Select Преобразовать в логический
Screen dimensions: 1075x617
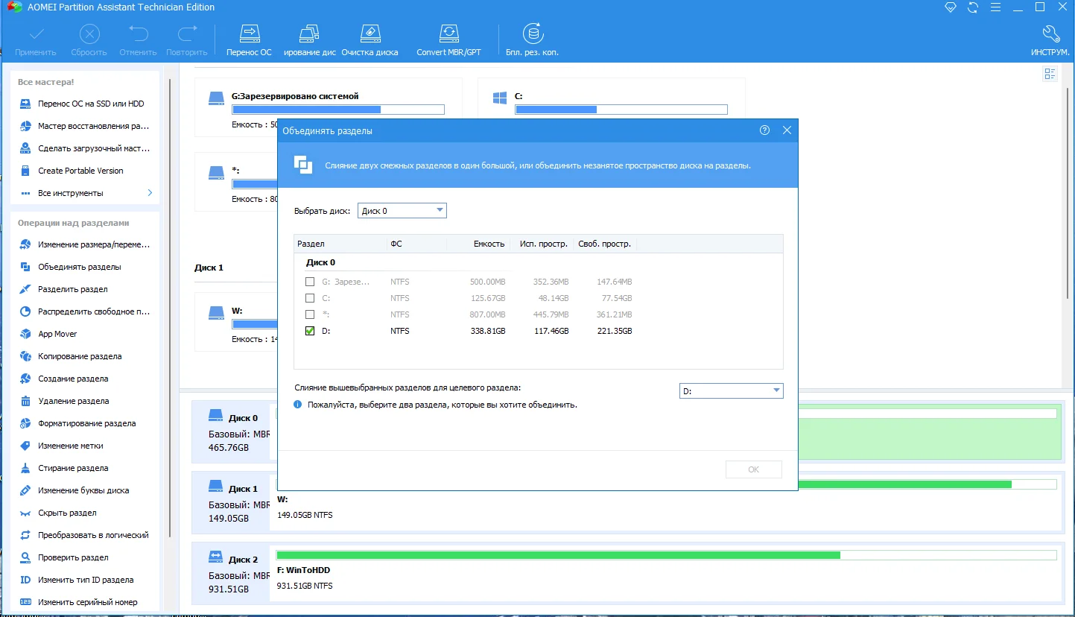85,535
